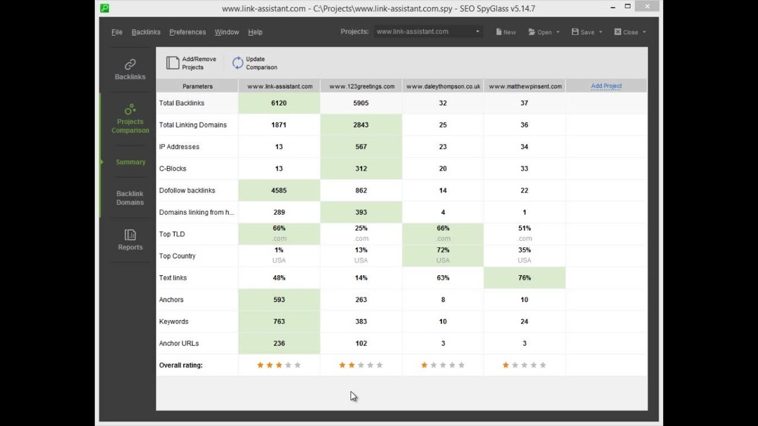Click the 862 dofollow backlinks value
The image size is (758, 426).
point(361,191)
